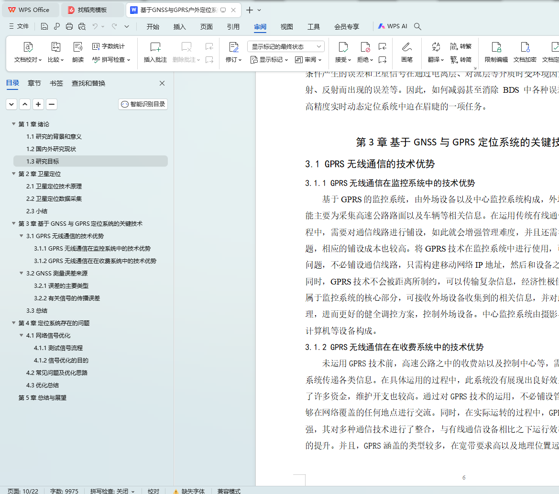Convert text with 转简
This screenshot has height=494, width=559.
click(x=460, y=59)
